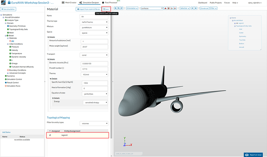Click Import from material library button
The height and width of the screenshot is (157, 267).
pyautogui.click(x=88, y=9)
